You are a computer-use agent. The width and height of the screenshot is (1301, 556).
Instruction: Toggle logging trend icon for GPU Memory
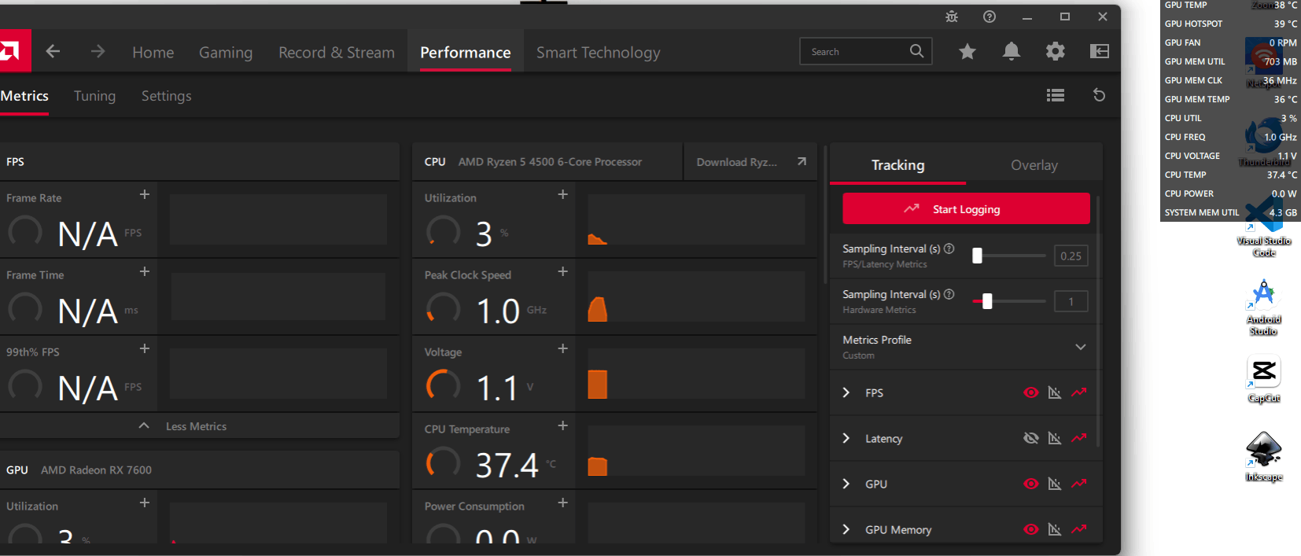click(x=1079, y=529)
